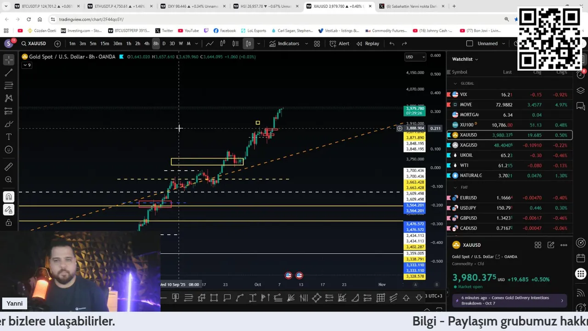Select the Text annotation tool
Screen dimensions: 588x331
9,137
